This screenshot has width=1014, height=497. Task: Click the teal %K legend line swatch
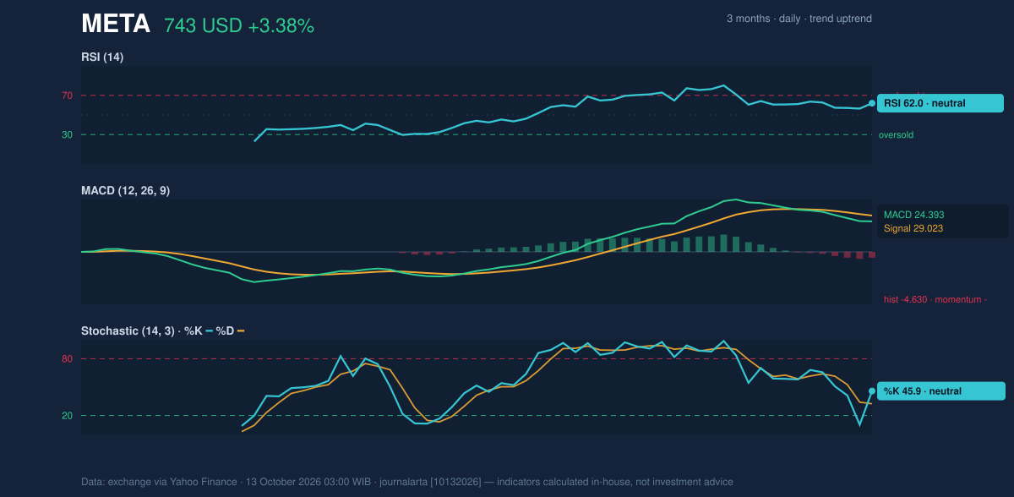pos(210,331)
